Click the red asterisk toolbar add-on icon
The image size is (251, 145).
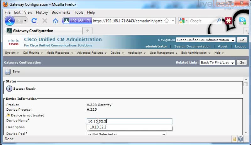coord(228,21)
